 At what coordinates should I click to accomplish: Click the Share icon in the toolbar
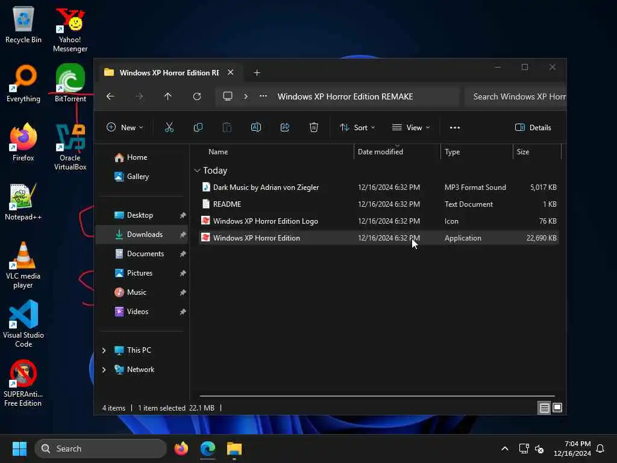pos(285,127)
